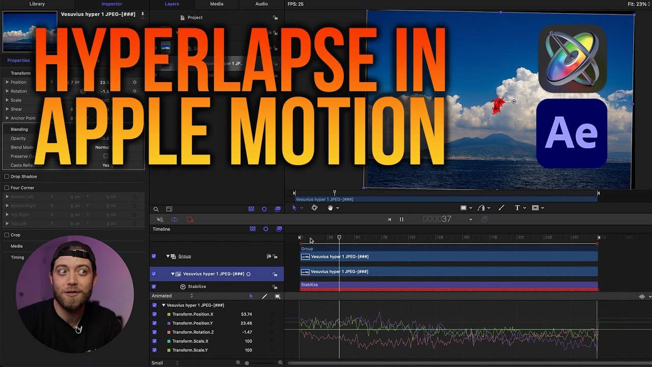Screen dimensions: 652x367
Task: Switch to the Audio tab
Action: (x=261, y=4)
